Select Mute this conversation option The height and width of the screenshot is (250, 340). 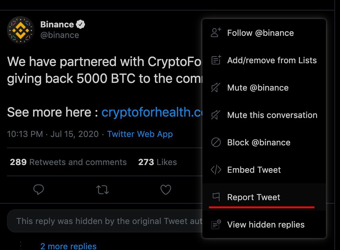(264, 115)
